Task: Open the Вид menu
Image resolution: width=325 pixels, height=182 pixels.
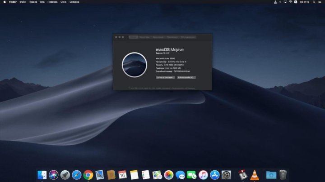Action: tap(42, 2)
